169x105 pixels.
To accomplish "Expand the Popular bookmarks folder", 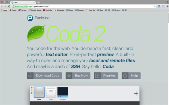I will point(80,10).
